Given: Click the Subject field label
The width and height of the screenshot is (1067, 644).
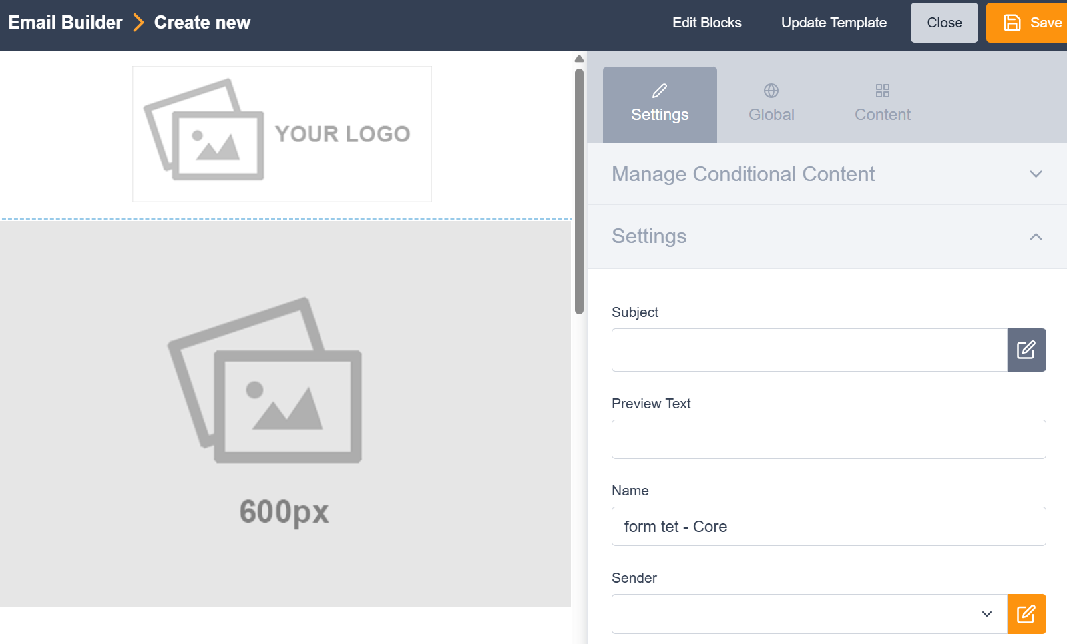Looking at the screenshot, I should [635, 312].
